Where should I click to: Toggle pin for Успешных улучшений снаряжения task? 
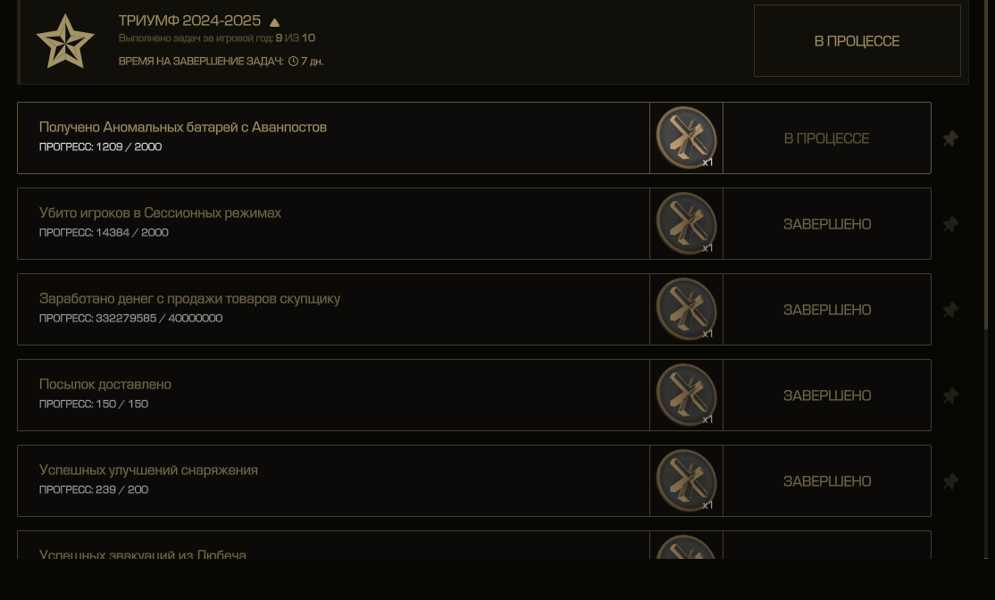[950, 480]
